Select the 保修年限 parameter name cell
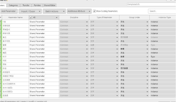Viewport: 176px width, 102px height. pos(16,33)
